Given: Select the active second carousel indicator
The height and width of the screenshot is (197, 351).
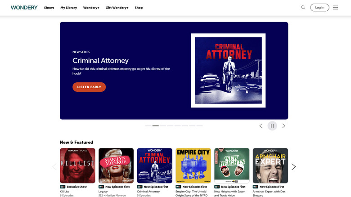Looking at the screenshot, I should click(x=156, y=126).
